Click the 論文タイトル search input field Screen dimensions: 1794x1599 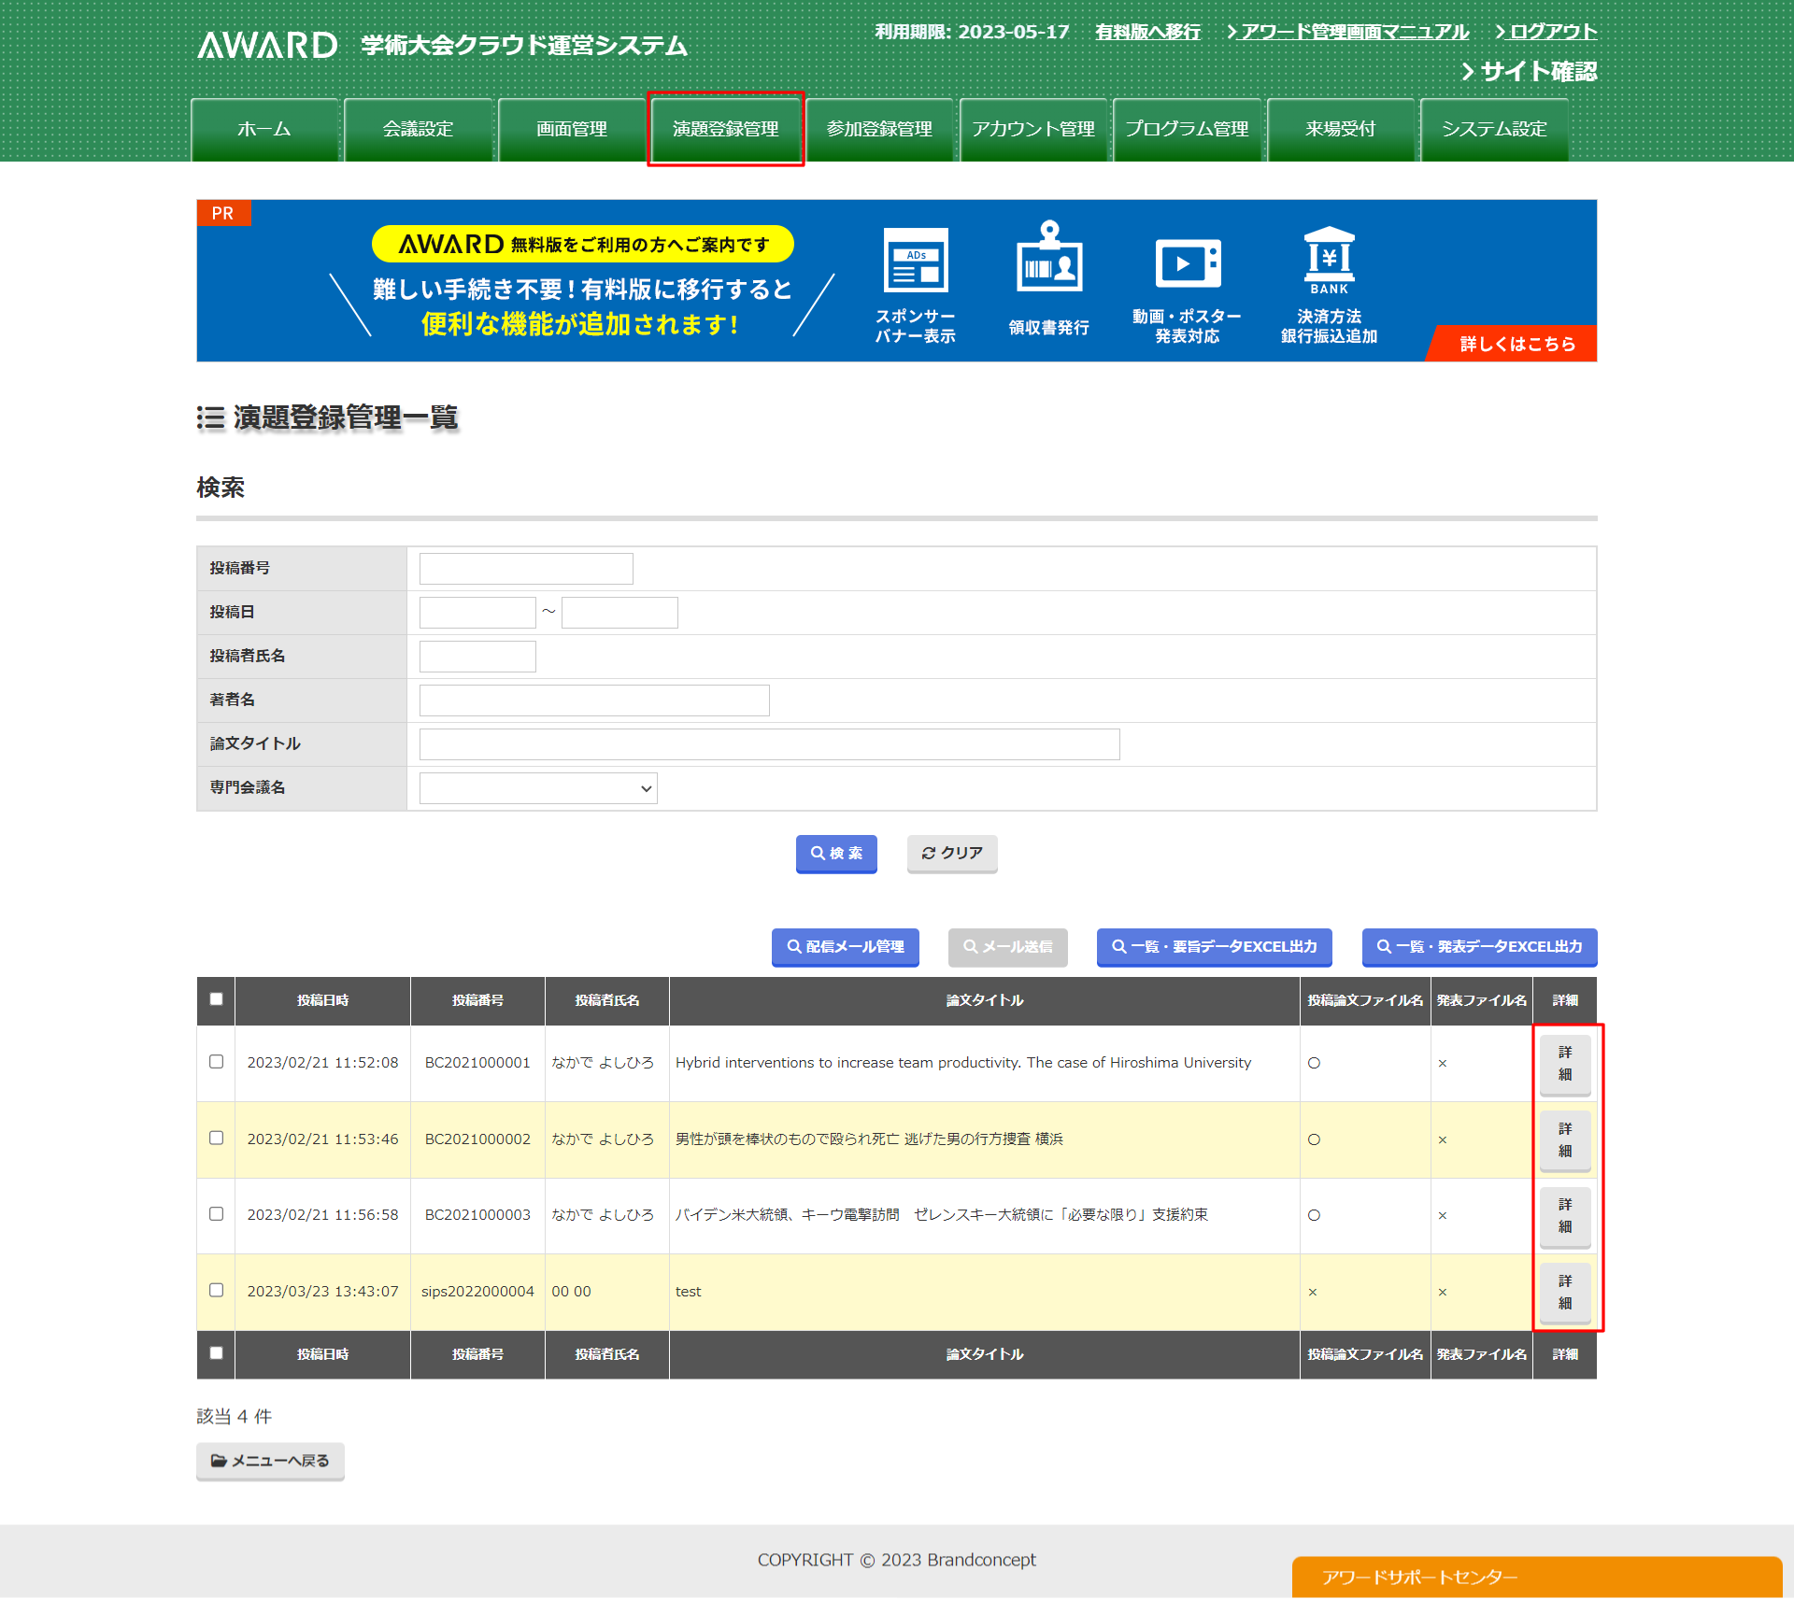click(769, 744)
